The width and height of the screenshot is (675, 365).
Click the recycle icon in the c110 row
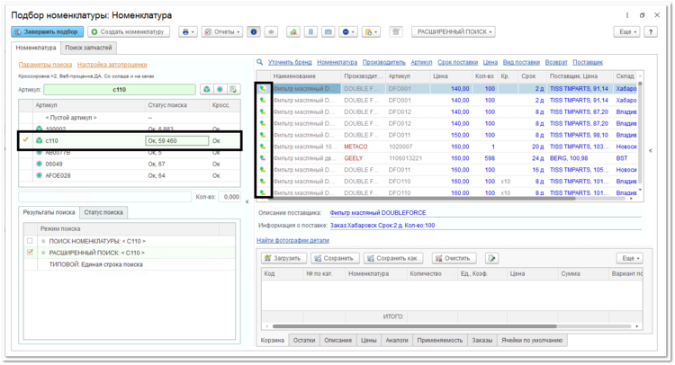click(x=40, y=140)
